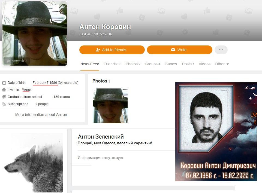
Task: Open the Минск city link
Action: tap(27, 90)
